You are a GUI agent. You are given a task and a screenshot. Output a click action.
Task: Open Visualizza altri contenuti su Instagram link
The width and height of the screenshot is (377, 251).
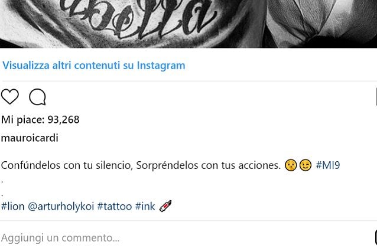94,66
